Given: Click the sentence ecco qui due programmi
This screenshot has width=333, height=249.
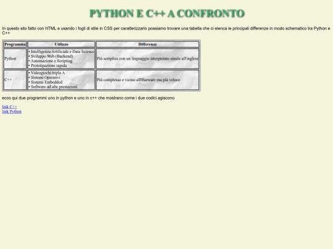Looking at the screenshot, I should tap(88, 98).
